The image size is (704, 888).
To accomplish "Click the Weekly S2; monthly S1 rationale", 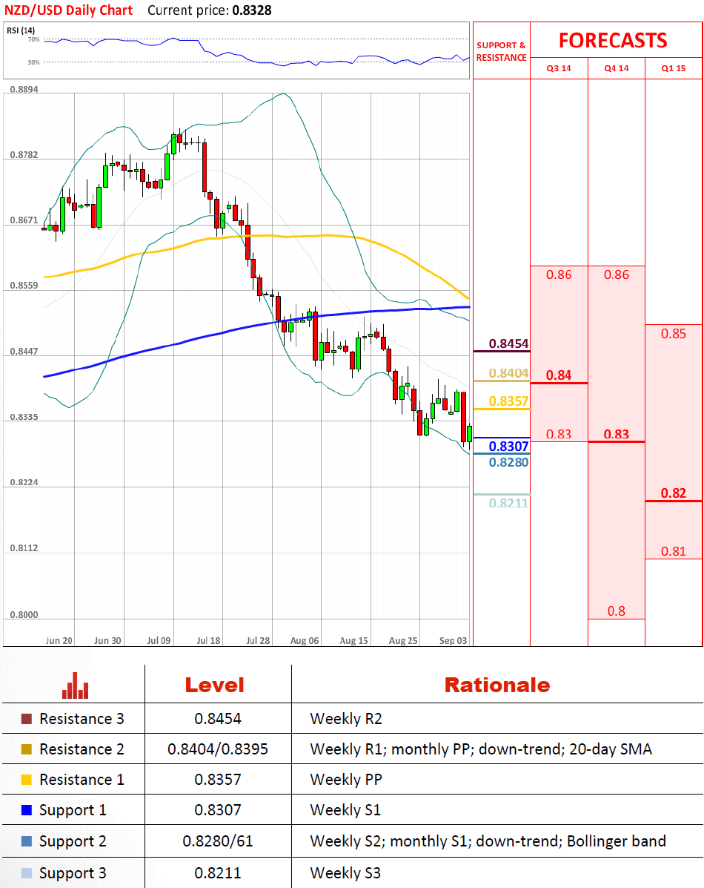I will (x=488, y=841).
